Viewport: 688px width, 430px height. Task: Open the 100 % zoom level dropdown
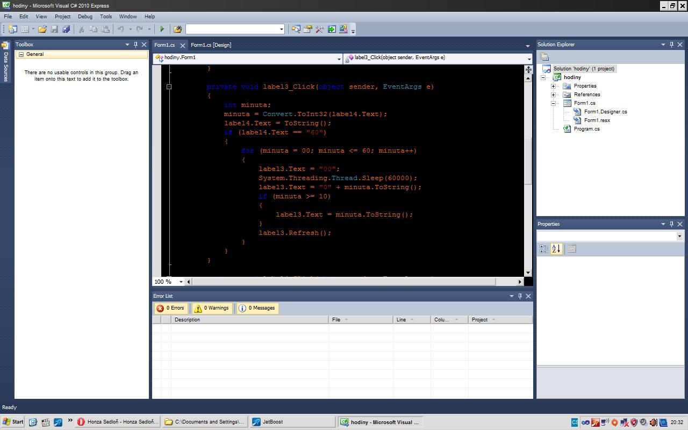point(181,282)
